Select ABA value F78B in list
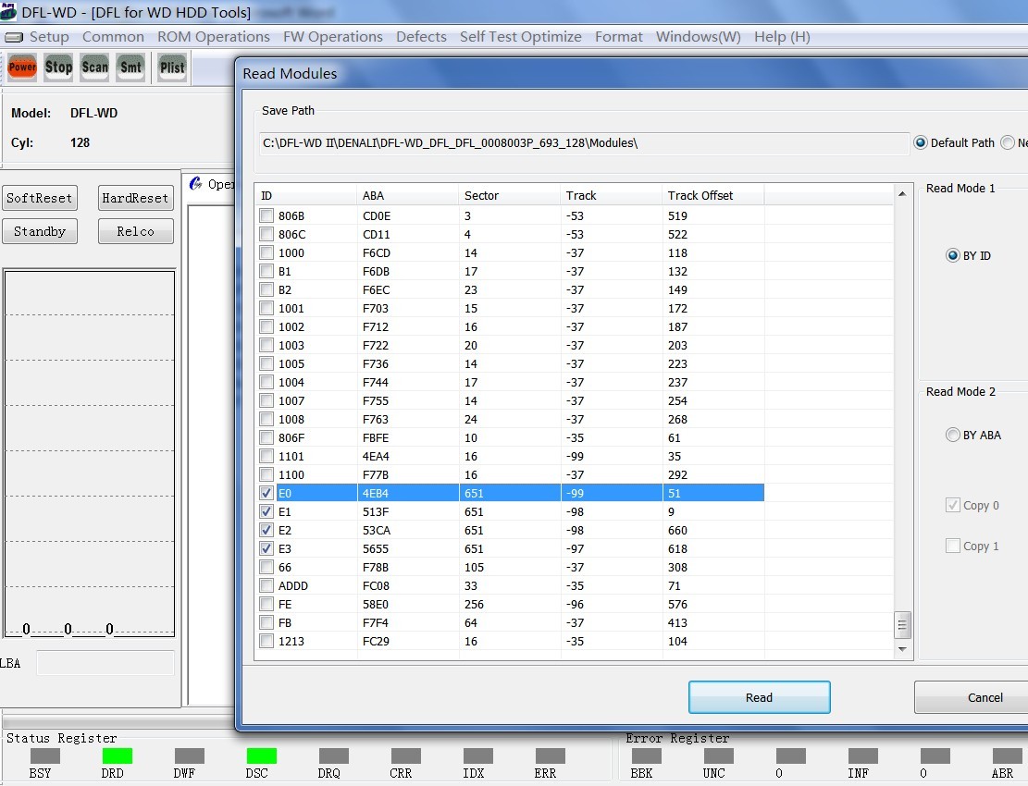Image resolution: width=1028 pixels, height=786 pixels. [376, 567]
